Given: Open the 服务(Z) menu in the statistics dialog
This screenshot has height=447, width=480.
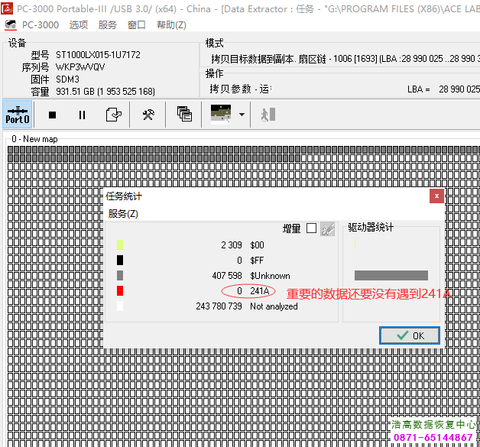Looking at the screenshot, I should tap(123, 214).
